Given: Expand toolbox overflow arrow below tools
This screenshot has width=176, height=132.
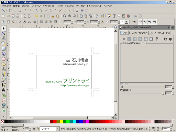Looking at the screenshot, I should click(3, 117).
